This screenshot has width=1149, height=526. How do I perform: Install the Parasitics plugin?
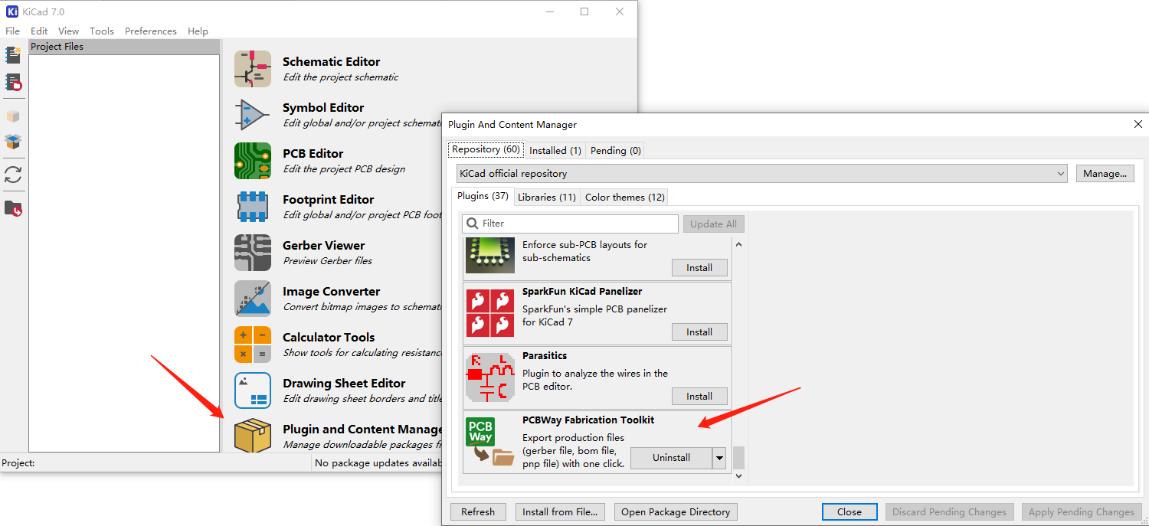[699, 397]
